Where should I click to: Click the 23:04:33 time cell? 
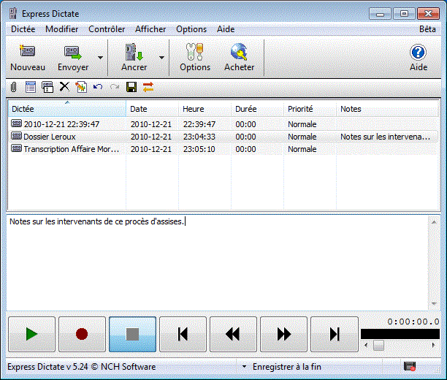199,137
